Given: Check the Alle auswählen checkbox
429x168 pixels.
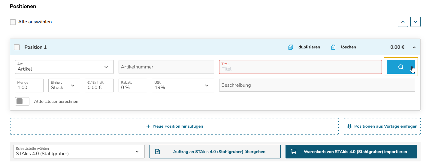Looking at the screenshot, I should click(x=13, y=22).
